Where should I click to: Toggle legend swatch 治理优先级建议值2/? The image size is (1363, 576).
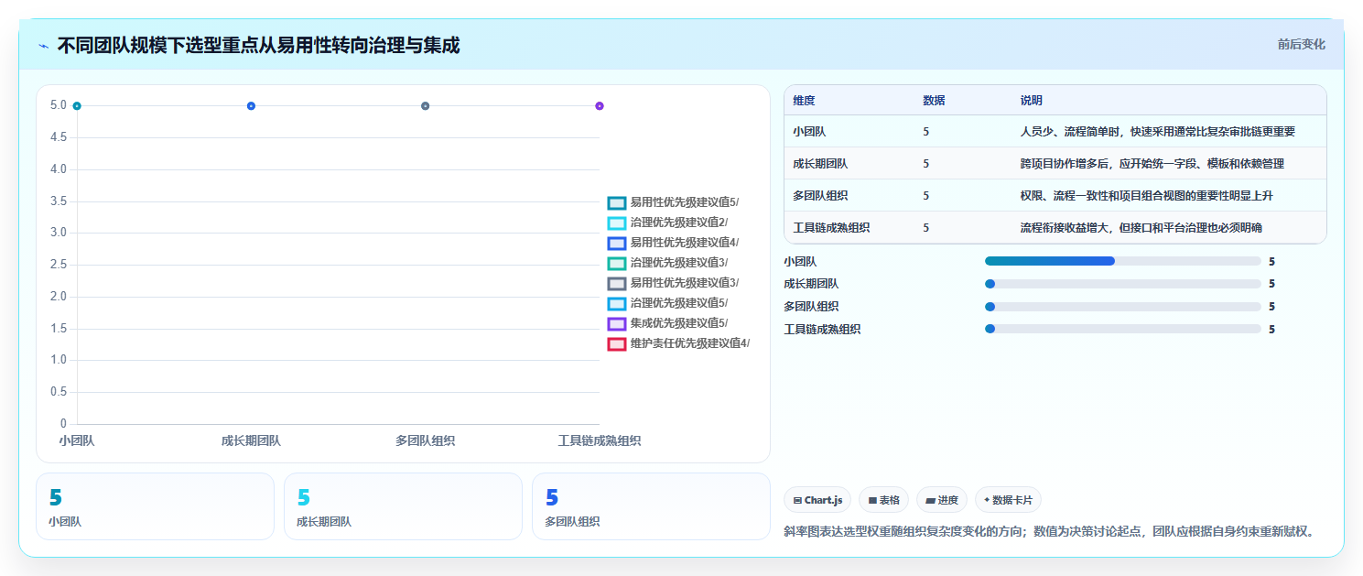point(617,223)
